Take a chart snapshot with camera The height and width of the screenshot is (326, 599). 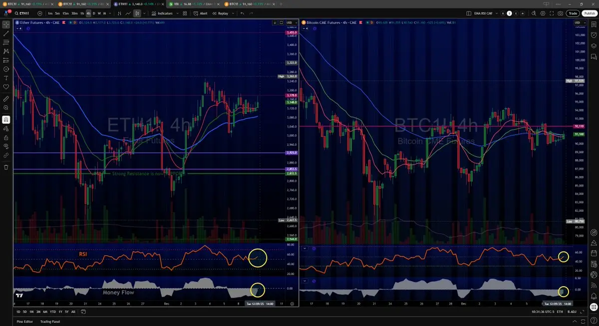pos(561,13)
